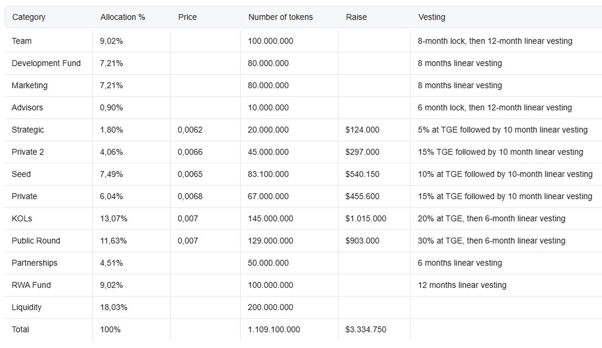Select the Liquidity allocation 18,03% cell
602x348 pixels.
pos(113,307)
